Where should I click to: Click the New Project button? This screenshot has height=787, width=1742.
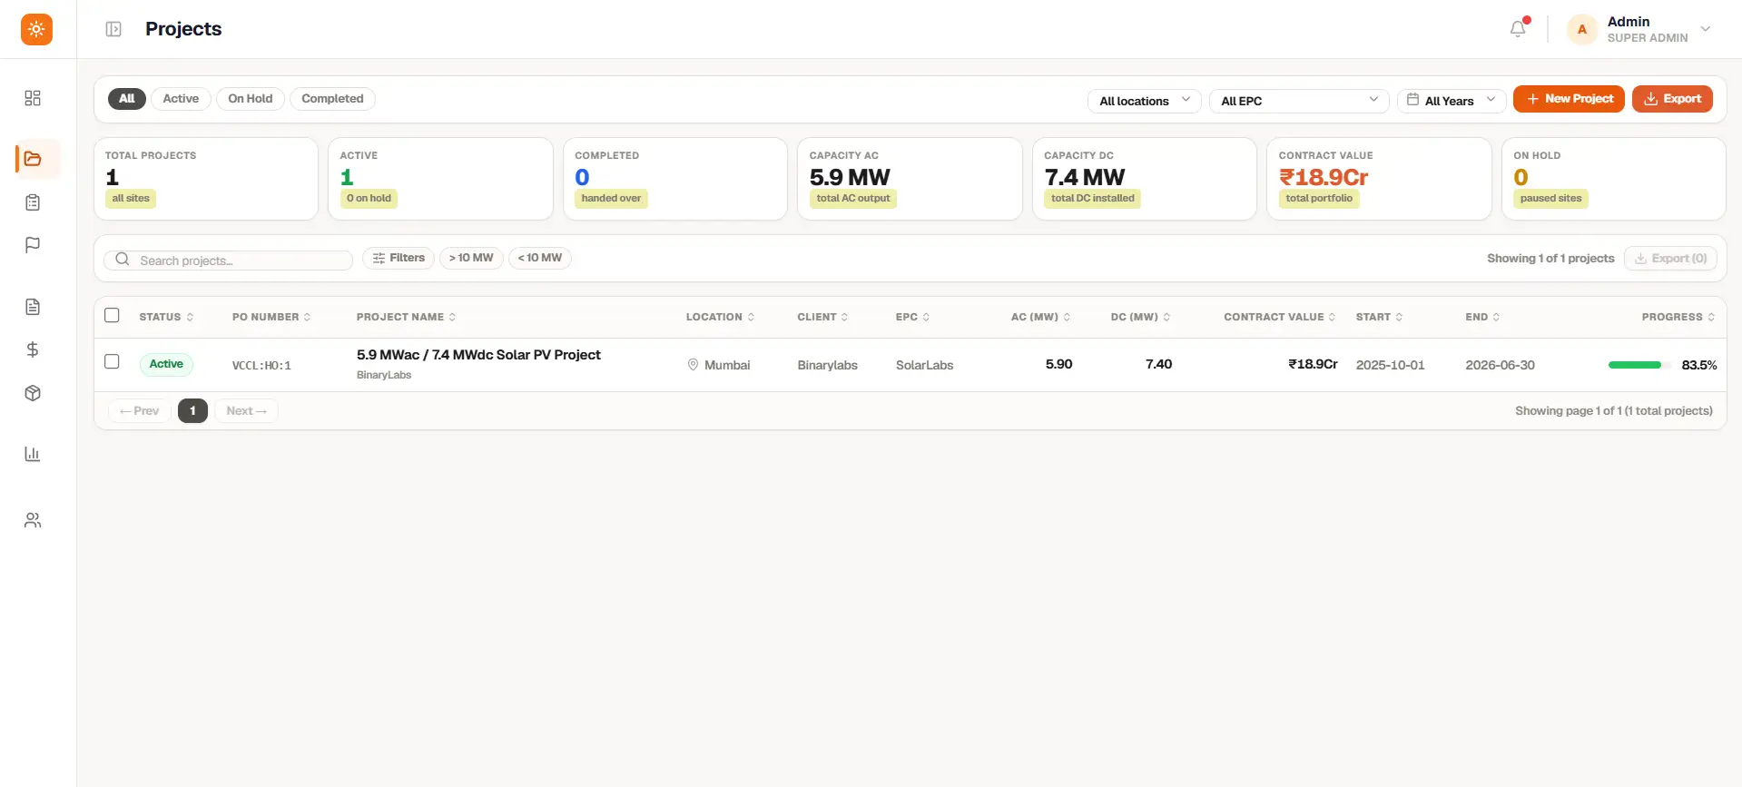[x=1569, y=99]
